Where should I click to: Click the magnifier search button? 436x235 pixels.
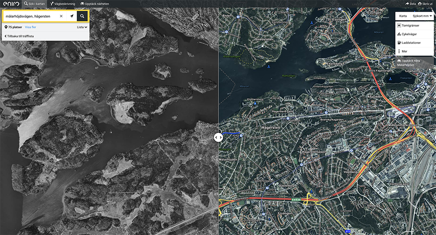pyautogui.click(x=82, y=16)
